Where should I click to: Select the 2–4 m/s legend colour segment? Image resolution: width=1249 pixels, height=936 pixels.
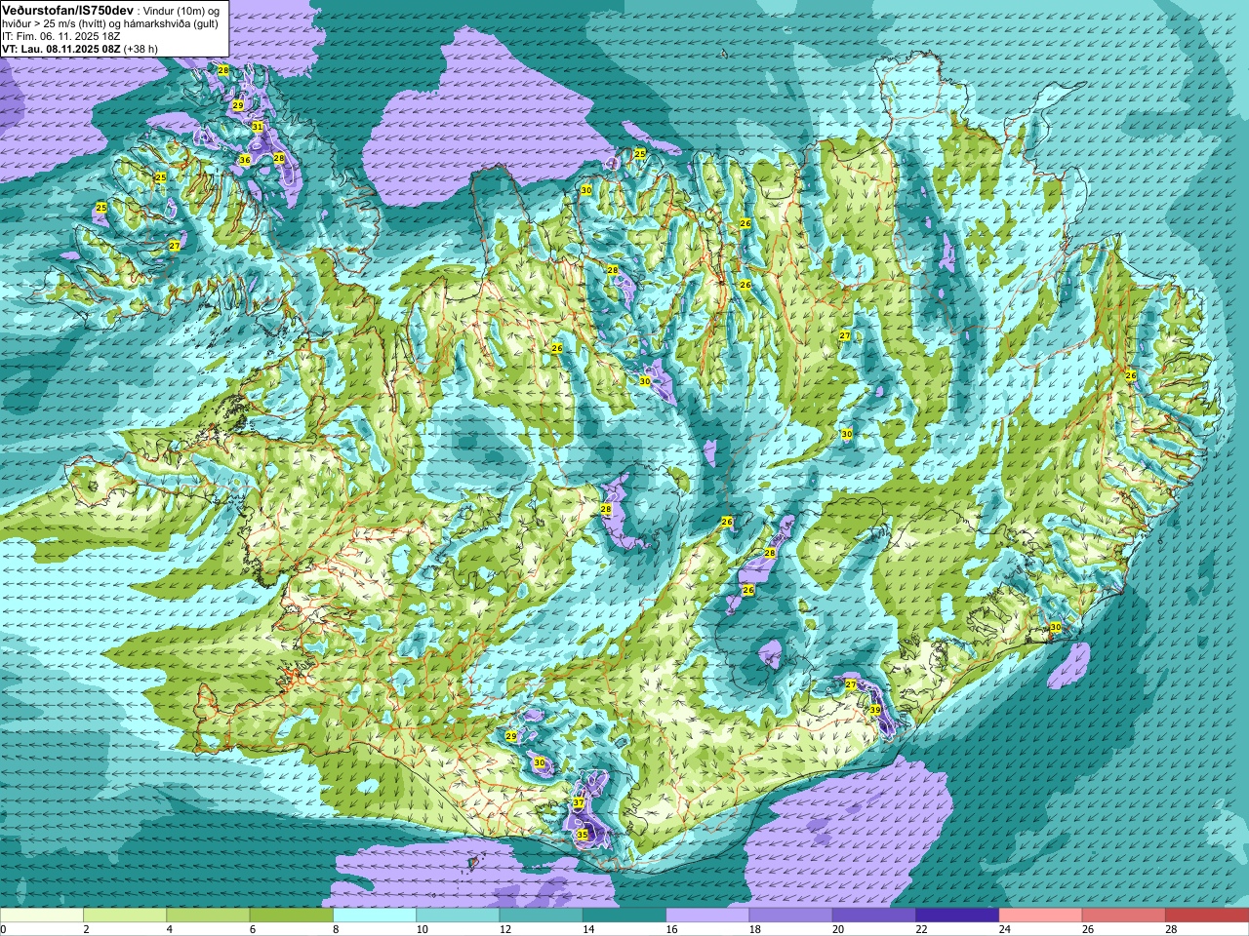(125, 915)
